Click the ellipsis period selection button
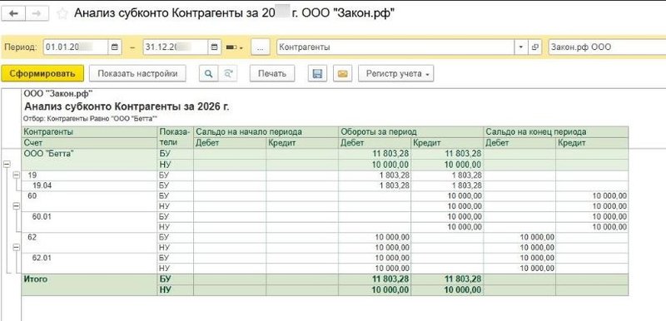The height and width of the screenshot is (321, 666). pos(261,47)
